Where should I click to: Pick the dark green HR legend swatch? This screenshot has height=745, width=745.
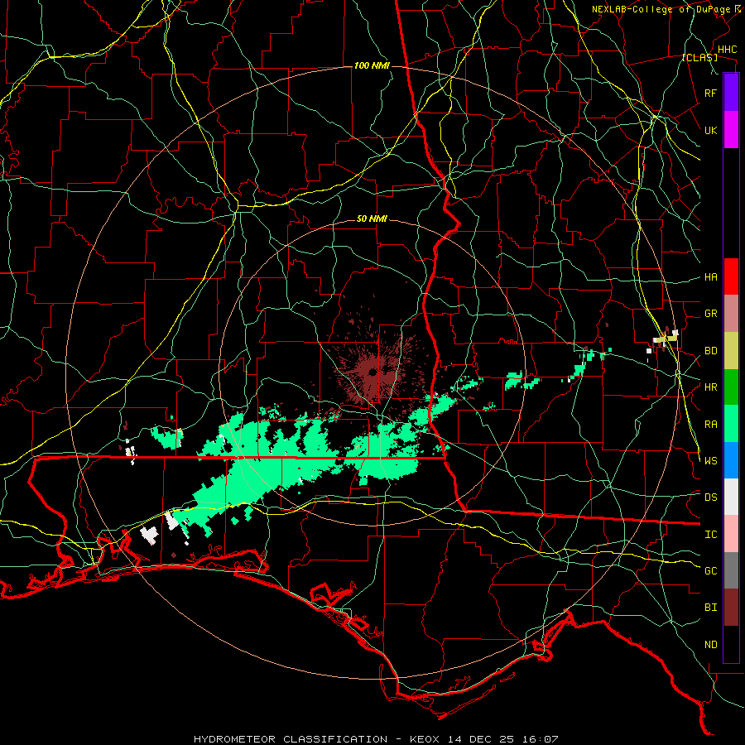(x=731, y=387)
